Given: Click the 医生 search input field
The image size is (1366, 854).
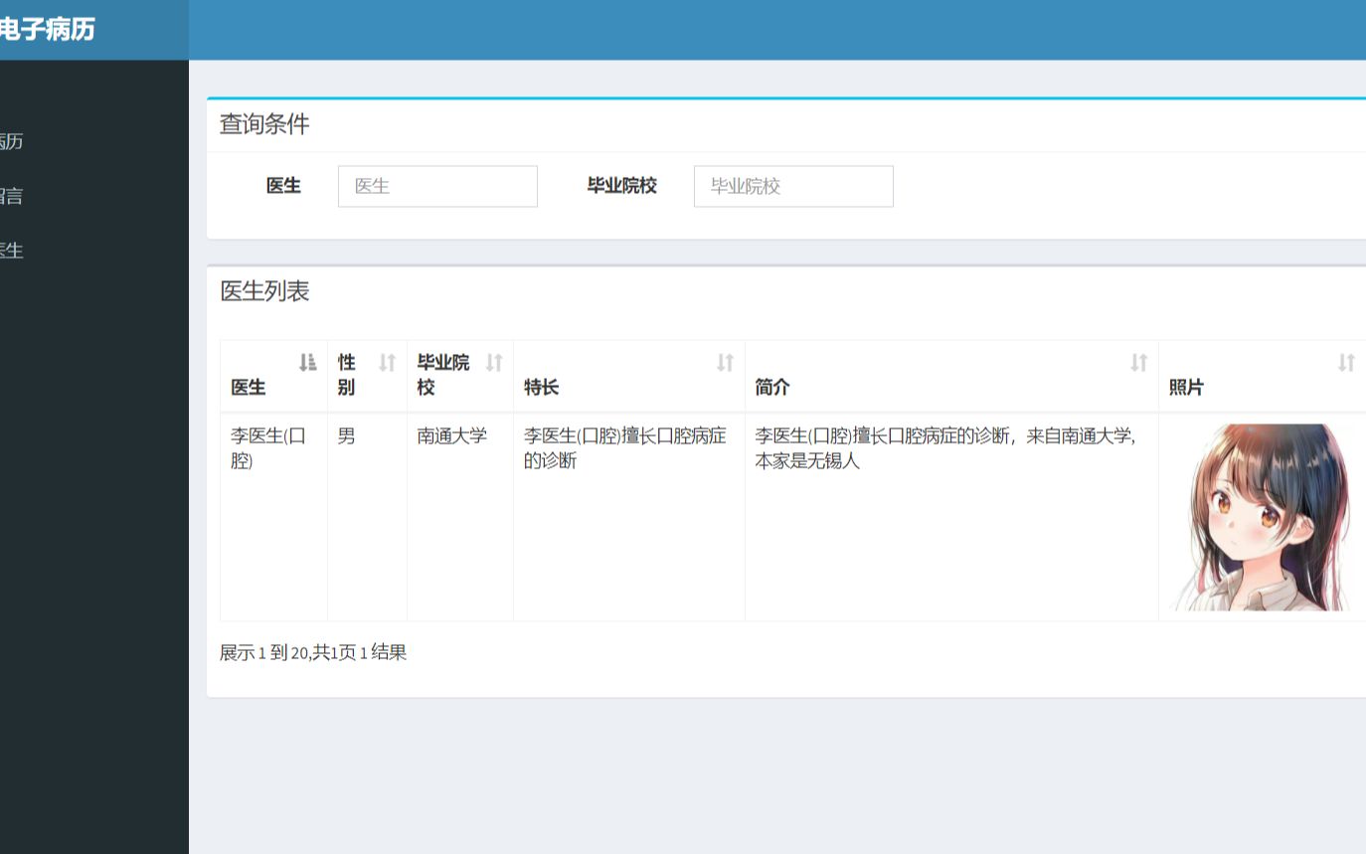Looking at the screenshot, I should tap(437, 186).
